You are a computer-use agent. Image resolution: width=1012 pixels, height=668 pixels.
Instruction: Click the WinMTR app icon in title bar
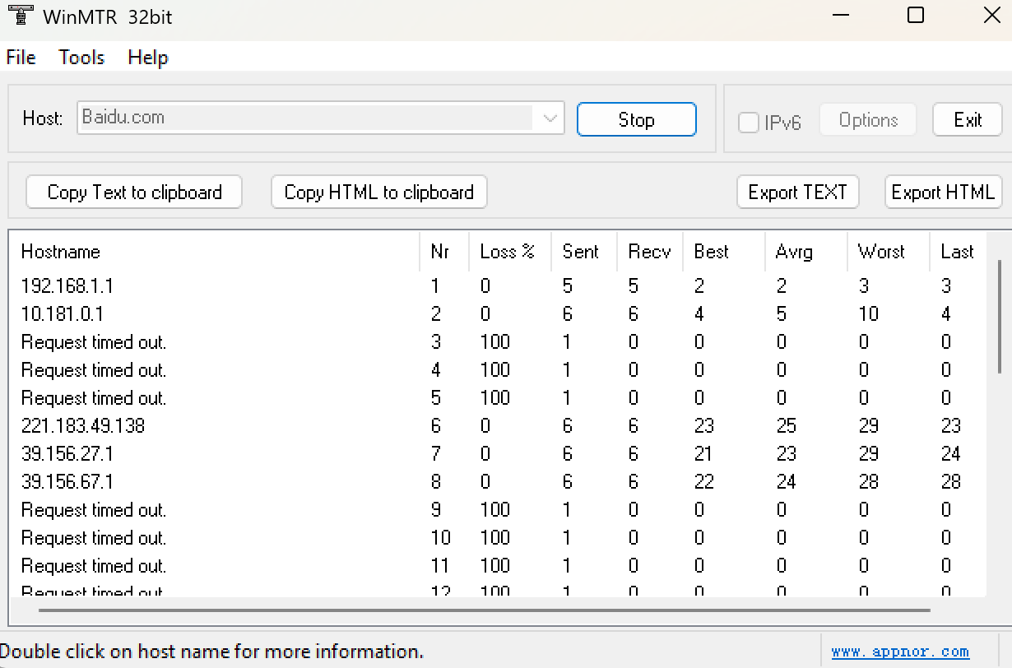(x=20, y=16)
